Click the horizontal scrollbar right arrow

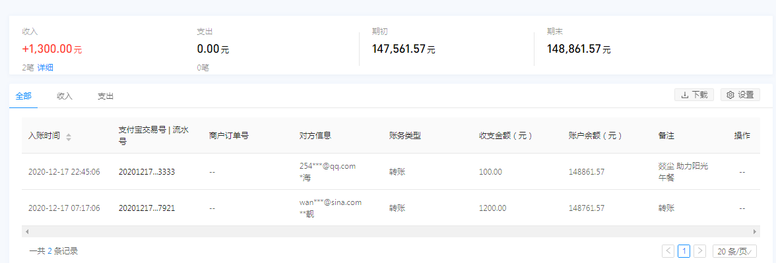click(x=755, y=231)
